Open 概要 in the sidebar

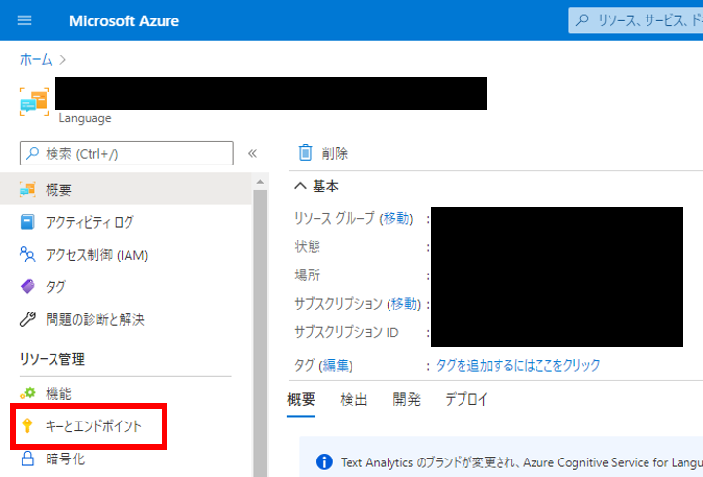[x=126, y=189]
